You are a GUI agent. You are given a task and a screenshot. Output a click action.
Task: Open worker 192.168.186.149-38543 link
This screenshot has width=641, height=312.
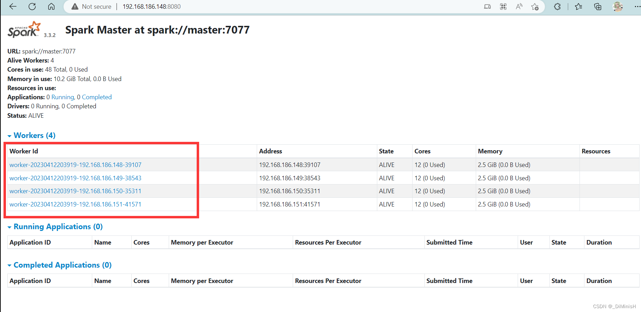tap(75, 178)
